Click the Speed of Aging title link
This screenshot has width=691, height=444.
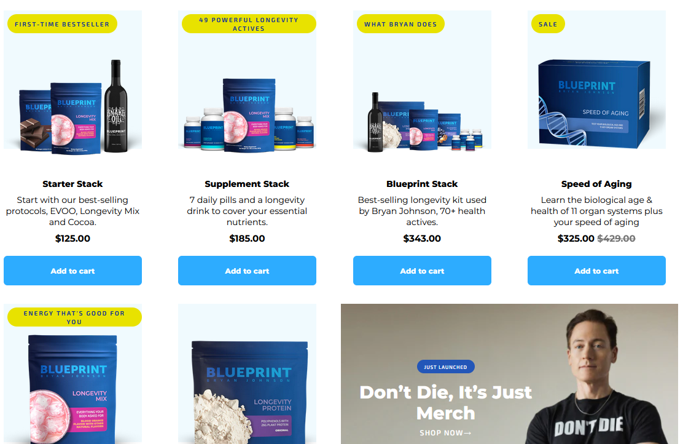596,184
